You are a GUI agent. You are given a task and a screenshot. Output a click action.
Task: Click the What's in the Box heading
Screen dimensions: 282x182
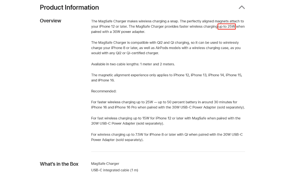click(59, 164)
